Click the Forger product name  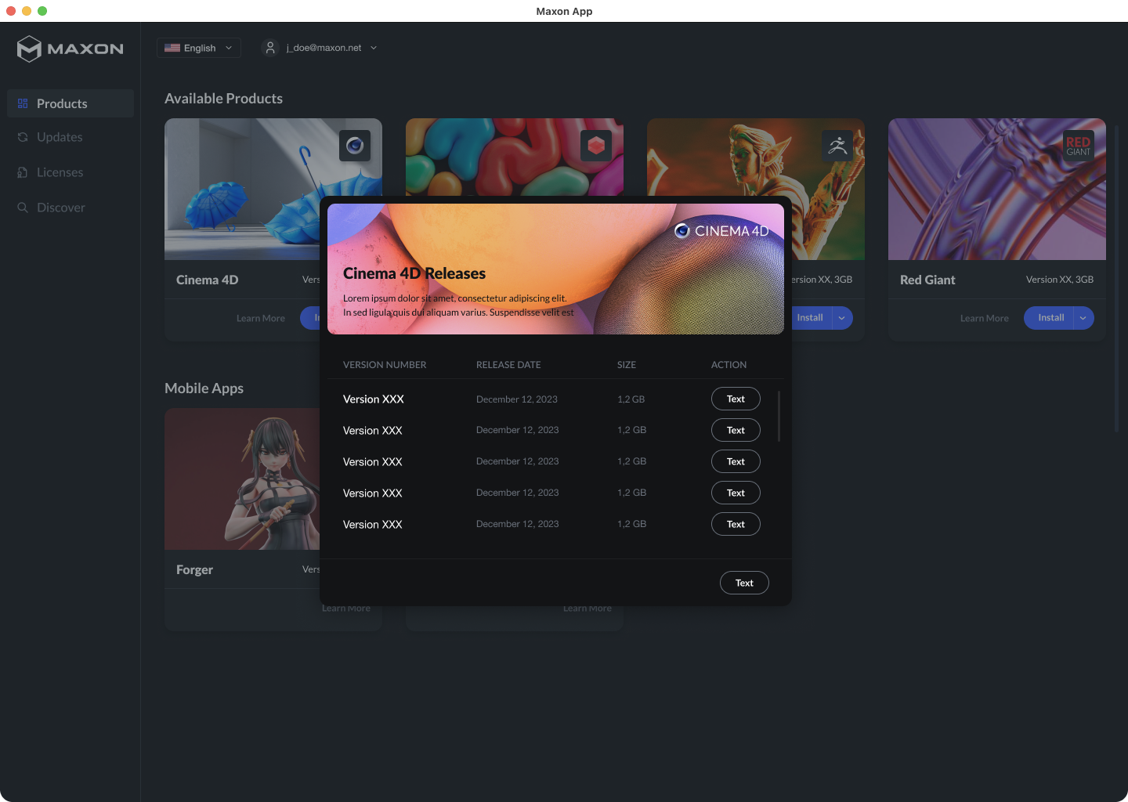pos(194,569)
